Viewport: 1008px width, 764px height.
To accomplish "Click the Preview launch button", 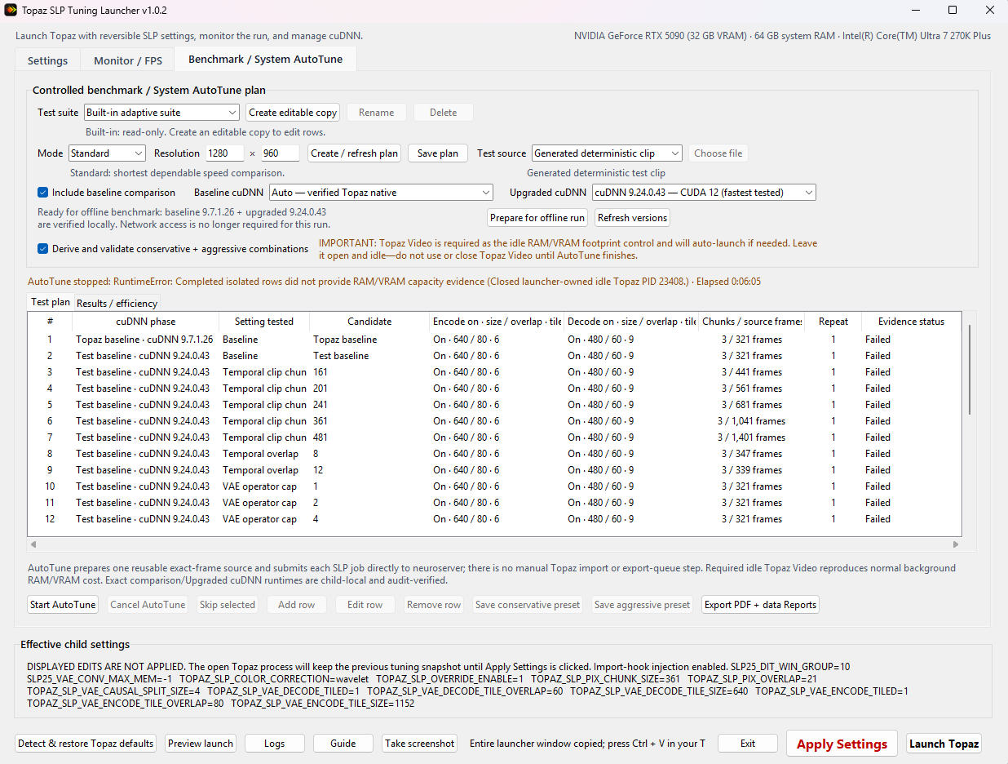I will (201, 744).
